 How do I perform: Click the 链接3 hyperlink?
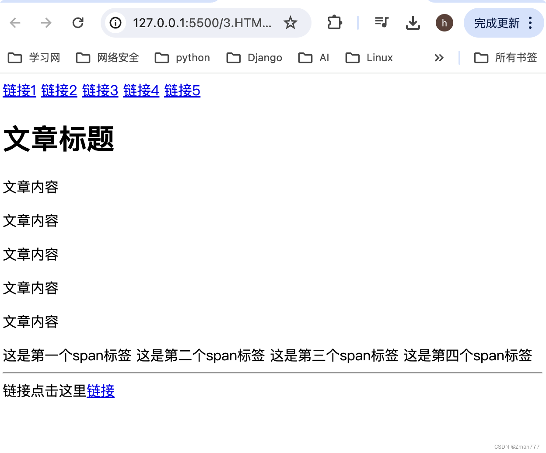[x=100, y=91]
